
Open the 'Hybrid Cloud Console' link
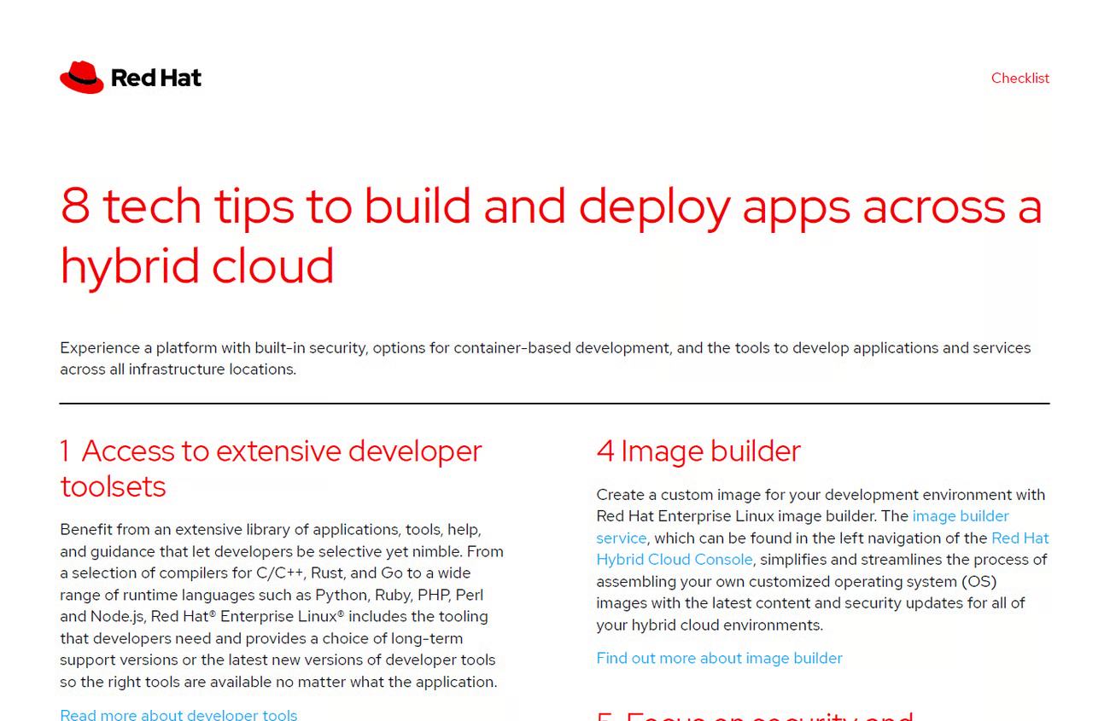point(675,560)
